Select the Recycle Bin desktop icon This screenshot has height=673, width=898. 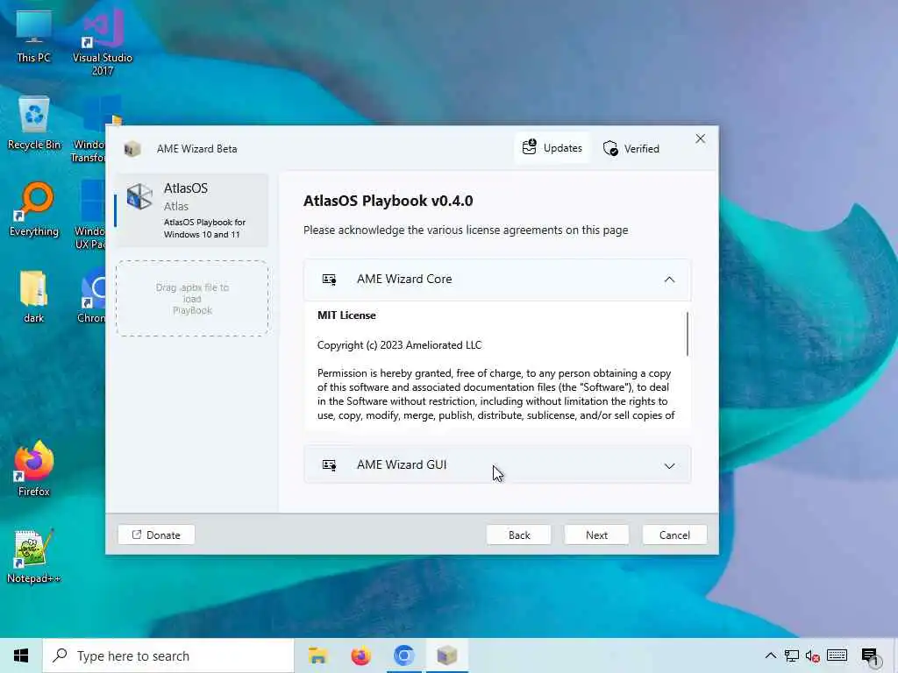click(x=34, y=123)
